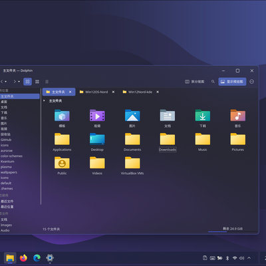Click the Dolphin file manager taskbar icon

10,258
